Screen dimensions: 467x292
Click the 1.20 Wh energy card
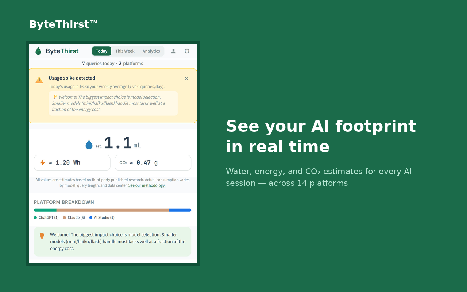pyautogui.click(x=72, y=163)
